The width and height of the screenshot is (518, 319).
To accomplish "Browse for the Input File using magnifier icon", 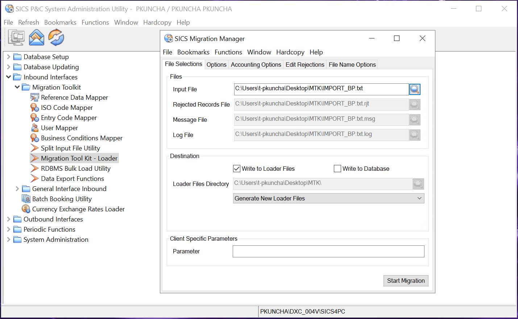I will (415, 89).
